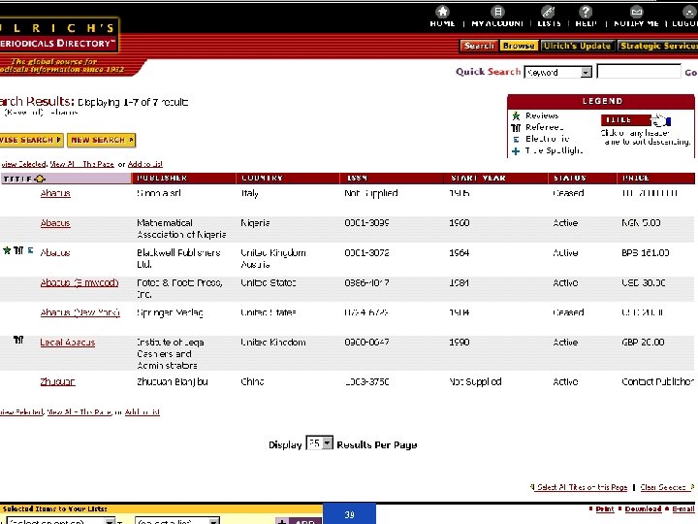Screen dimensions: 698x524
Task: Click the Ulrich's Periodicals Directory logo
Action: click(59, 35)
